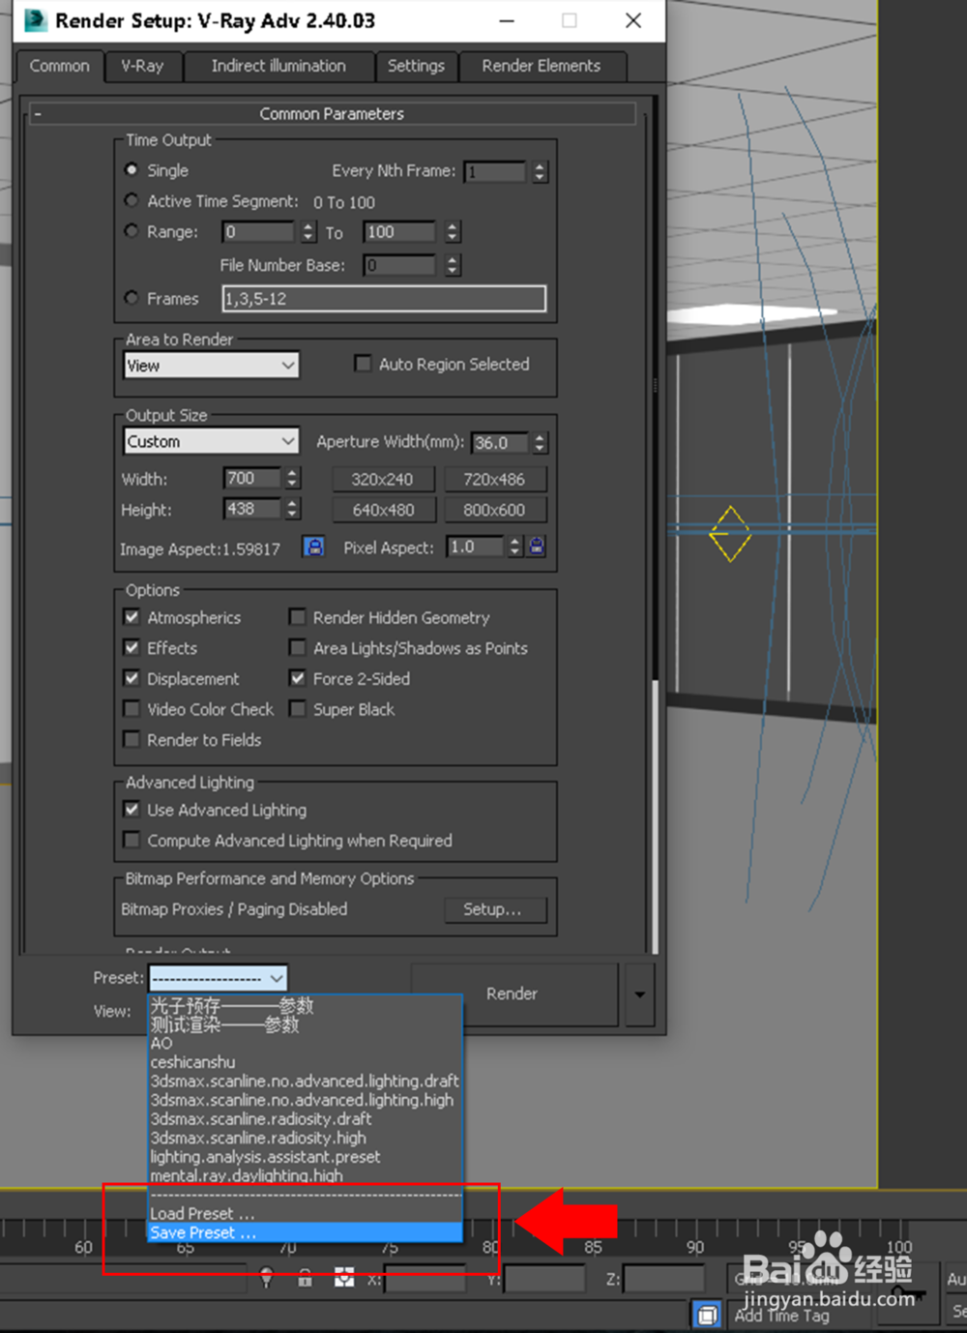This screenshot has height=1333, width=967.
Task: Uncheck Force 2-Sided
Action: [298, 678]
